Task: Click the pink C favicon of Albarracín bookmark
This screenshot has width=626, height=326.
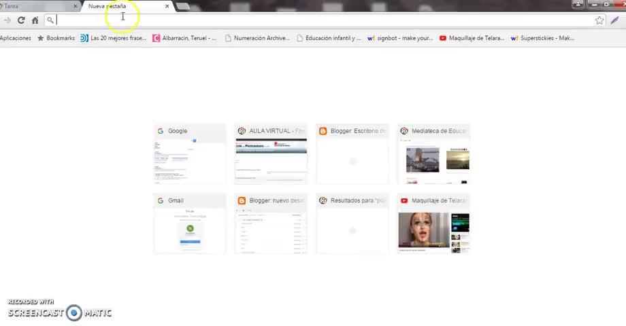Action: (x=156, y=38)
